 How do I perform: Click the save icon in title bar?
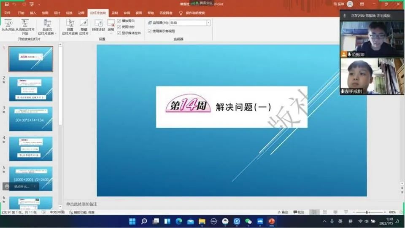[6, 4]
